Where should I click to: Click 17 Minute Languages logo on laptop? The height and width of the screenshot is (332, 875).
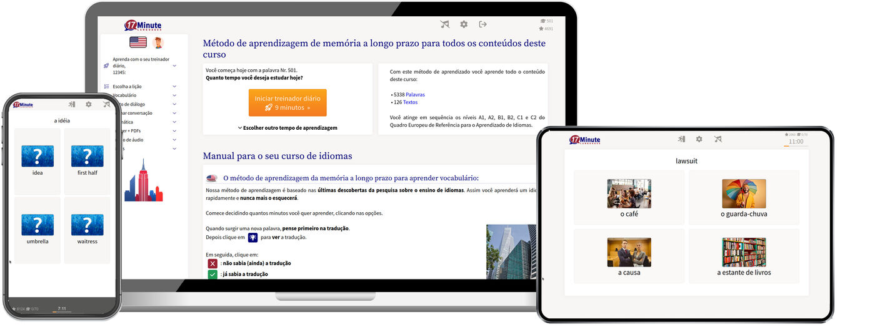(x=144, y=26)
